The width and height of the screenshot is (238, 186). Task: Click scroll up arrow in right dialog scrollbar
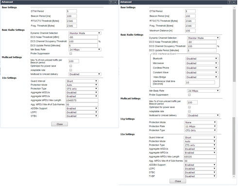[x=234, y=7]
